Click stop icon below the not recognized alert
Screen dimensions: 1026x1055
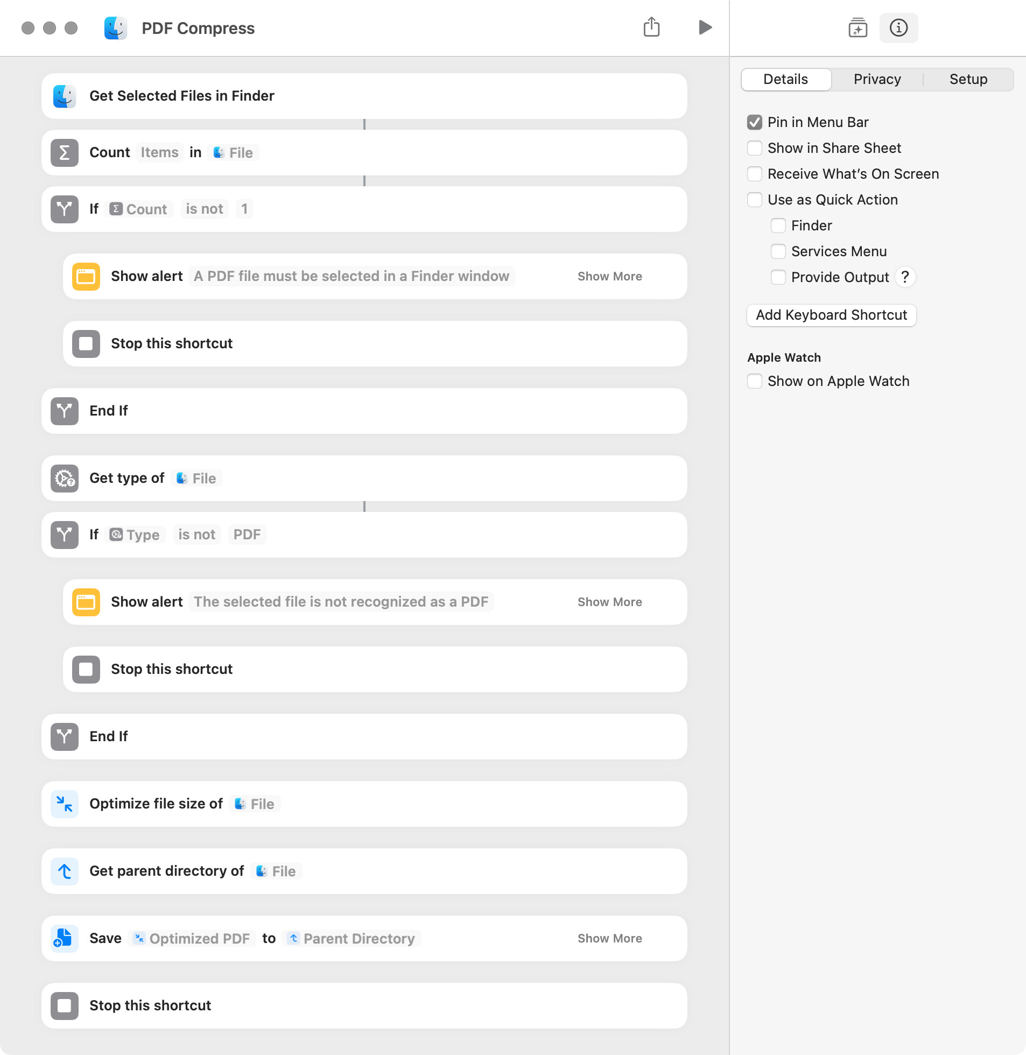86,669
